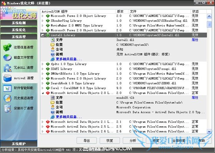
Task: Click red icon of ActiveX Data Objects 2.1
Action: click(x=48, y=122)
